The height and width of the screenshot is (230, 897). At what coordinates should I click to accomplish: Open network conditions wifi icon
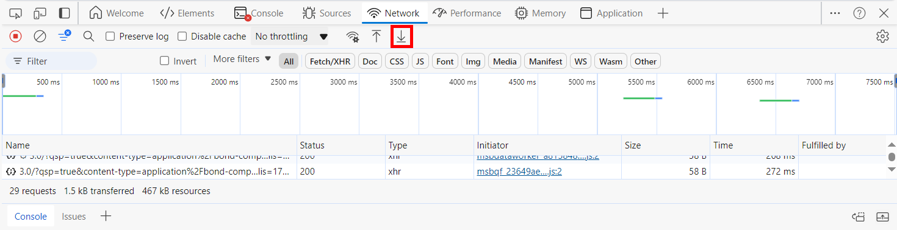click(353, 37)
